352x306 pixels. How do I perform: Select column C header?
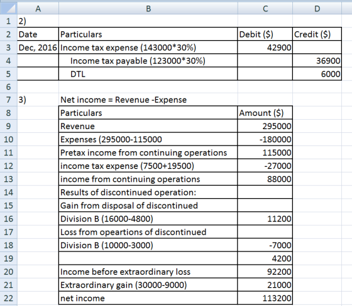(265, 9)
